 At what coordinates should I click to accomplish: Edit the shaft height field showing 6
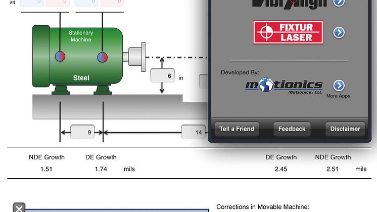tap(162, 77)
